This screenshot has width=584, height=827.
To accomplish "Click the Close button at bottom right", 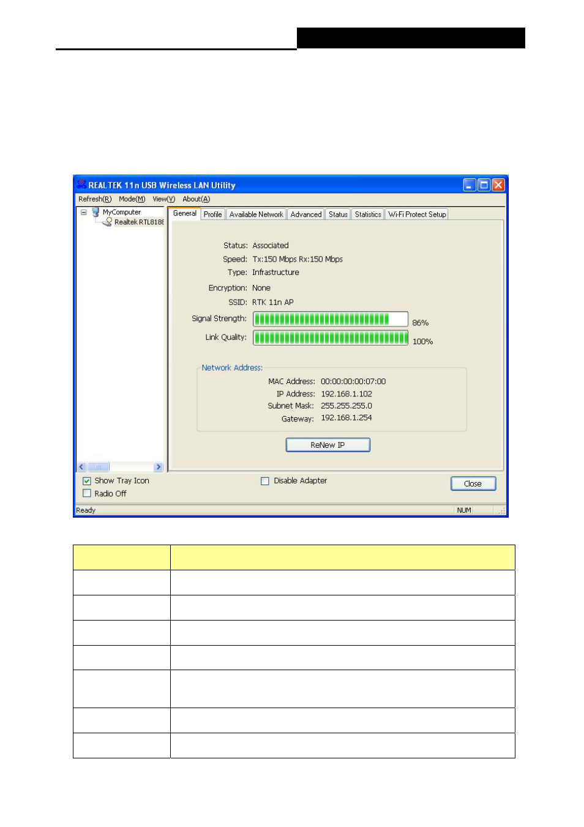I will coord(473,483).
